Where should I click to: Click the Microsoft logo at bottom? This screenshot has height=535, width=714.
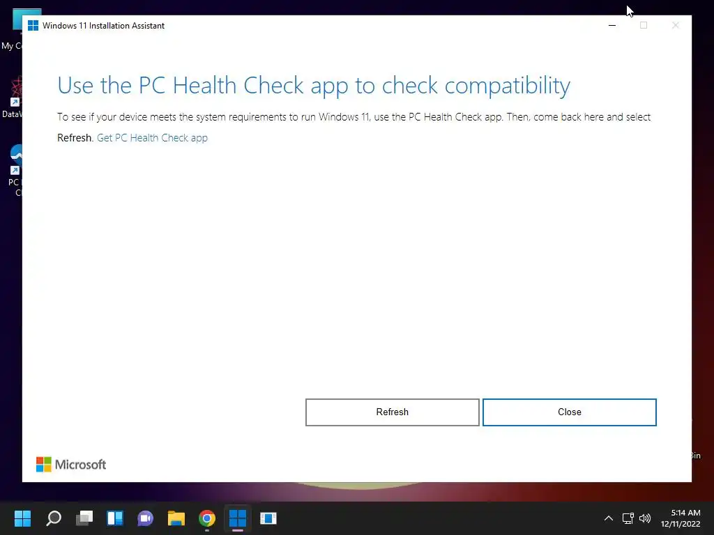coord(71,465)
